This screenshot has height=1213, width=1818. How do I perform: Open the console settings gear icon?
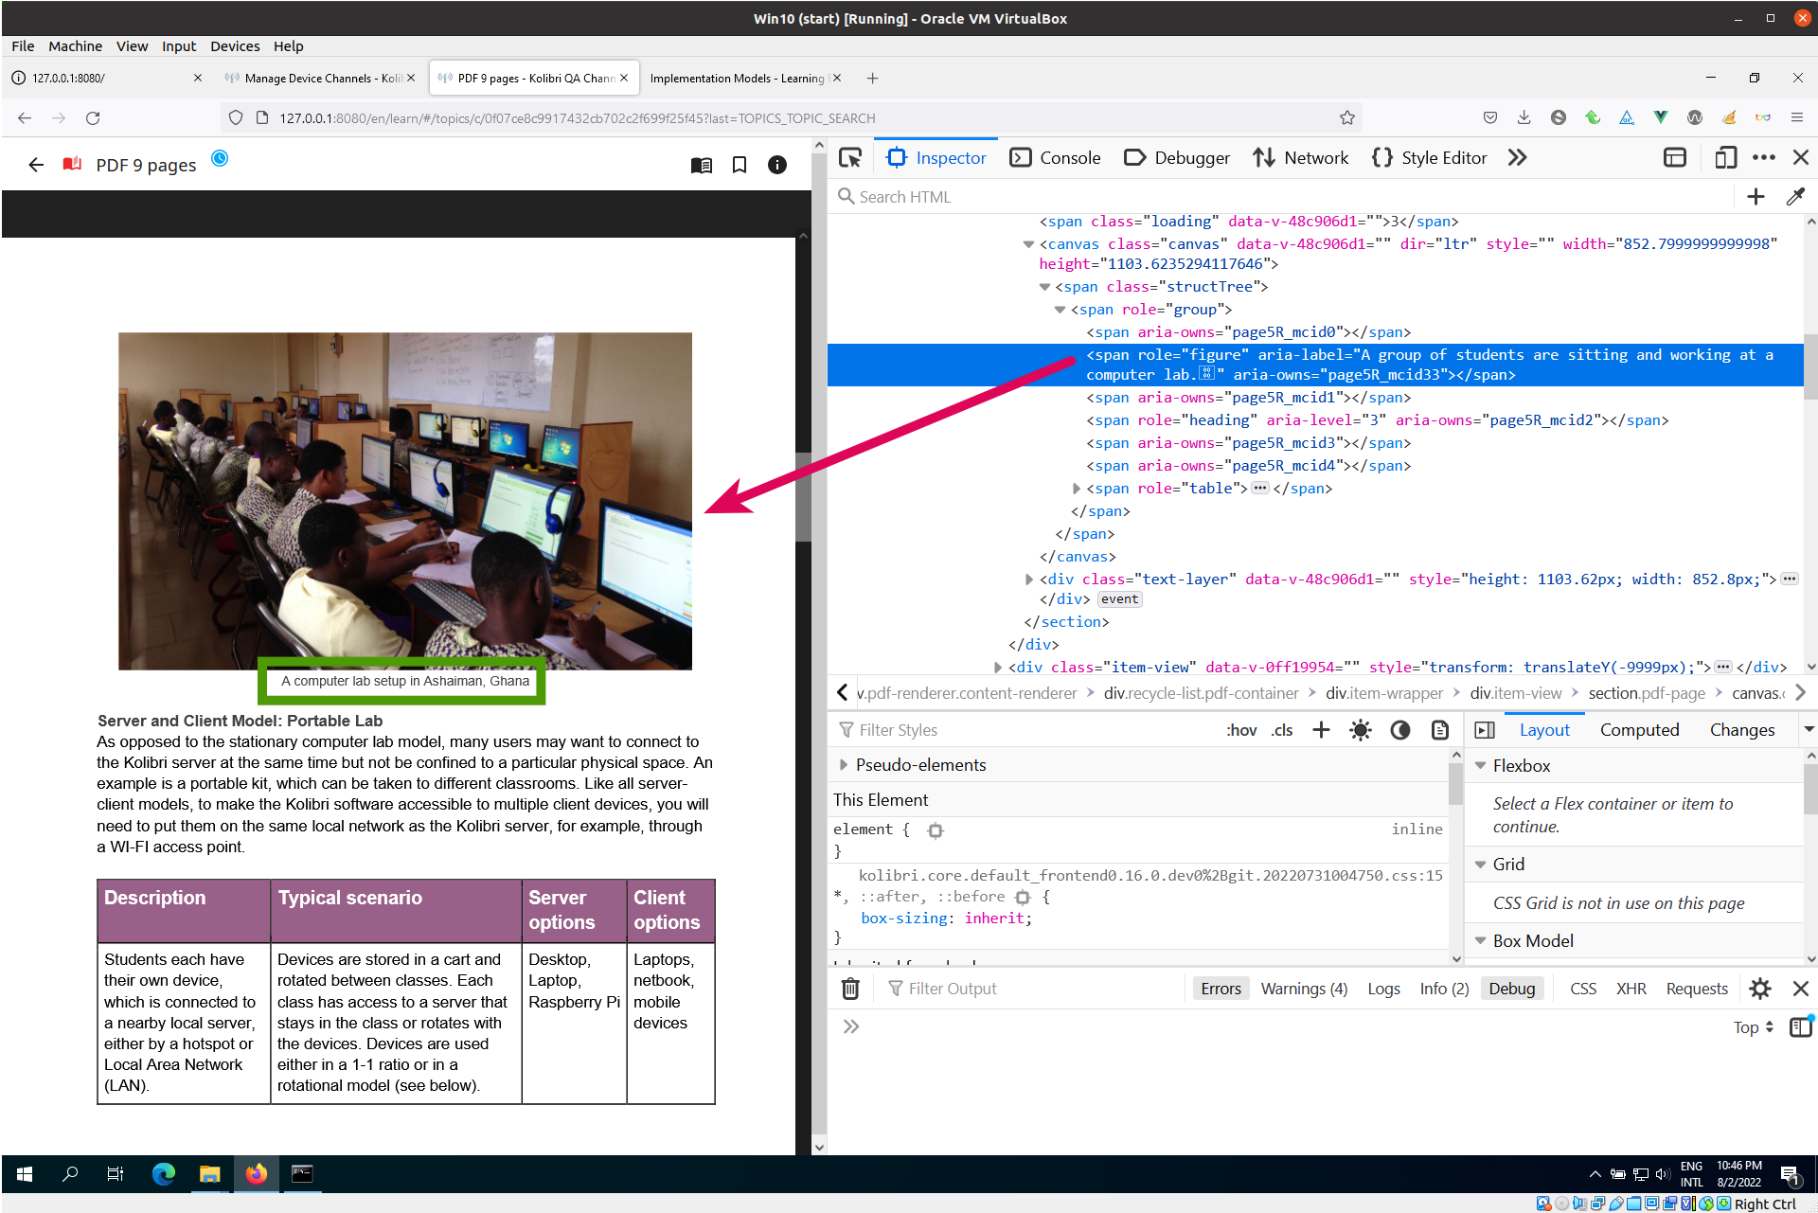[1760, 989]
